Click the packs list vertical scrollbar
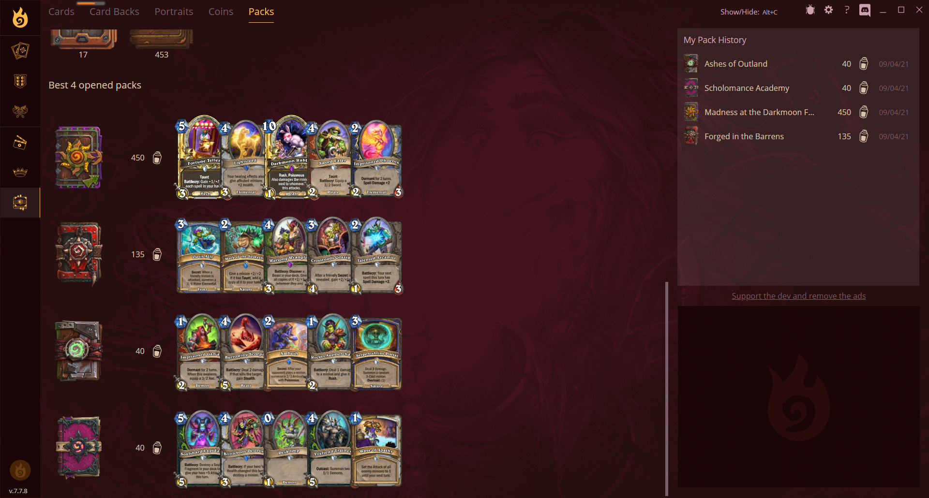This screenshot has height=498, width=929. click(667, 388)
